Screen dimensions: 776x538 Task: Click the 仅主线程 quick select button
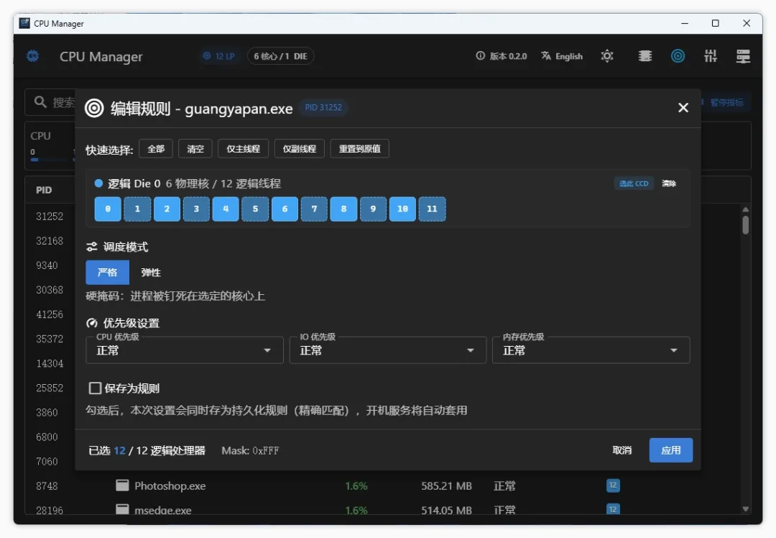[x=243, y=149]
